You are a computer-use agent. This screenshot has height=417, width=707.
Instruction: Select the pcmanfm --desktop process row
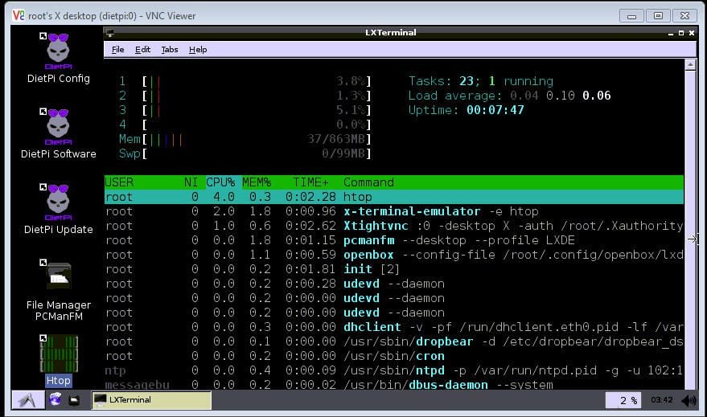click(394, 240)
